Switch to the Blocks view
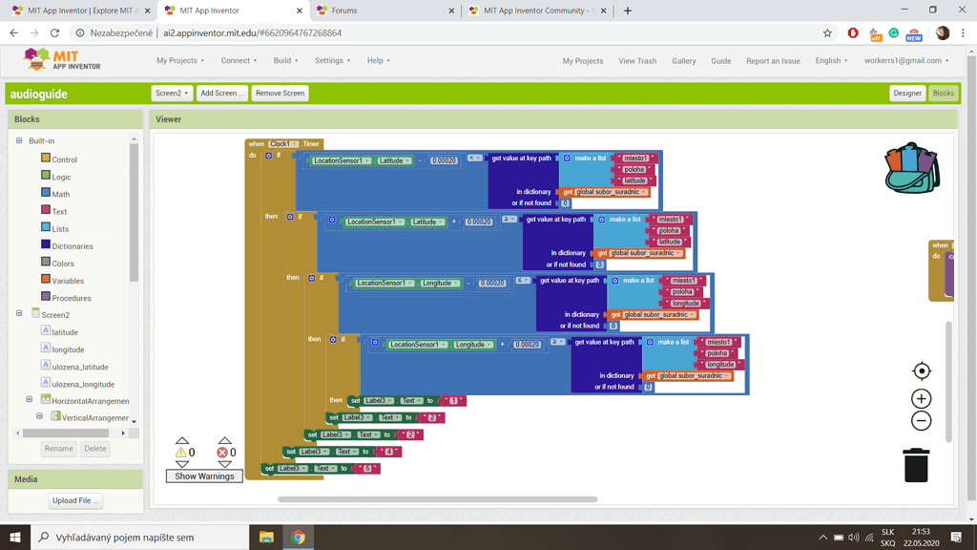Image resolution: width=977 pixels, height=550 pixels. 943,94
